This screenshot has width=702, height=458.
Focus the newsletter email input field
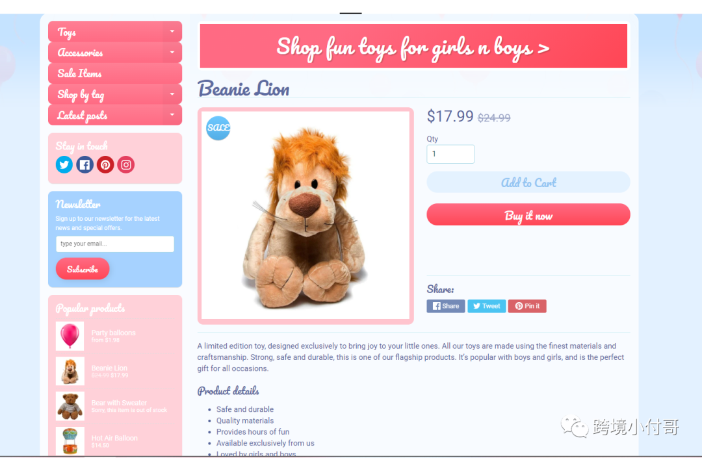(x=115, y=244)
